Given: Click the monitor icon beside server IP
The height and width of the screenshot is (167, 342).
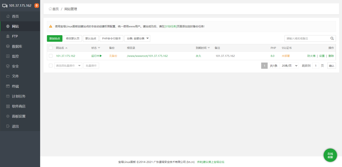Looking at the screenshot, I should (5, 6).
